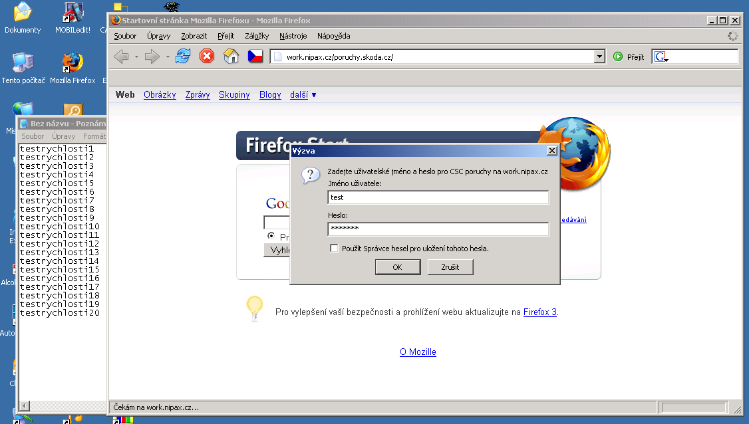Stop loading with red X icon
This screenshot has height=424, width=749.
[x=207, y=56]
